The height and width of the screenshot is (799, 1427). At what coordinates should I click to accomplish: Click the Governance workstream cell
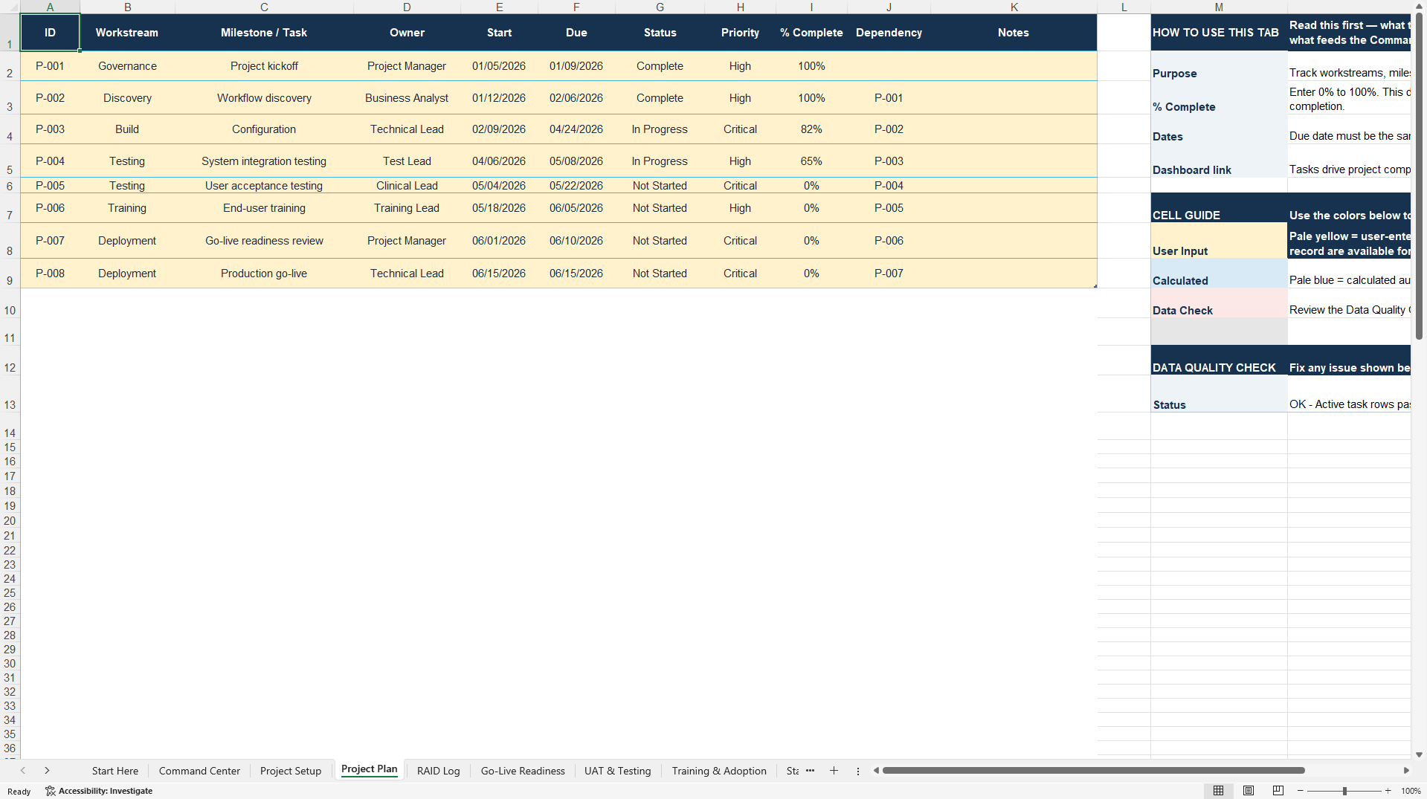[127, 66]
